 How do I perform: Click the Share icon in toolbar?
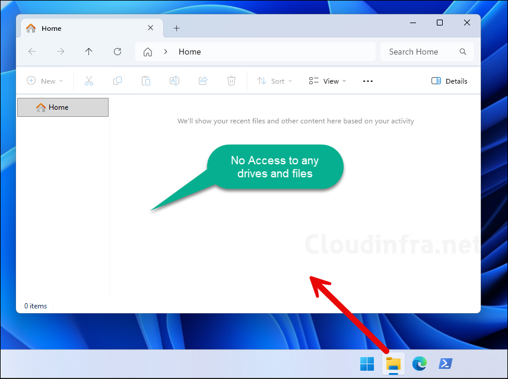click(203, 81)
